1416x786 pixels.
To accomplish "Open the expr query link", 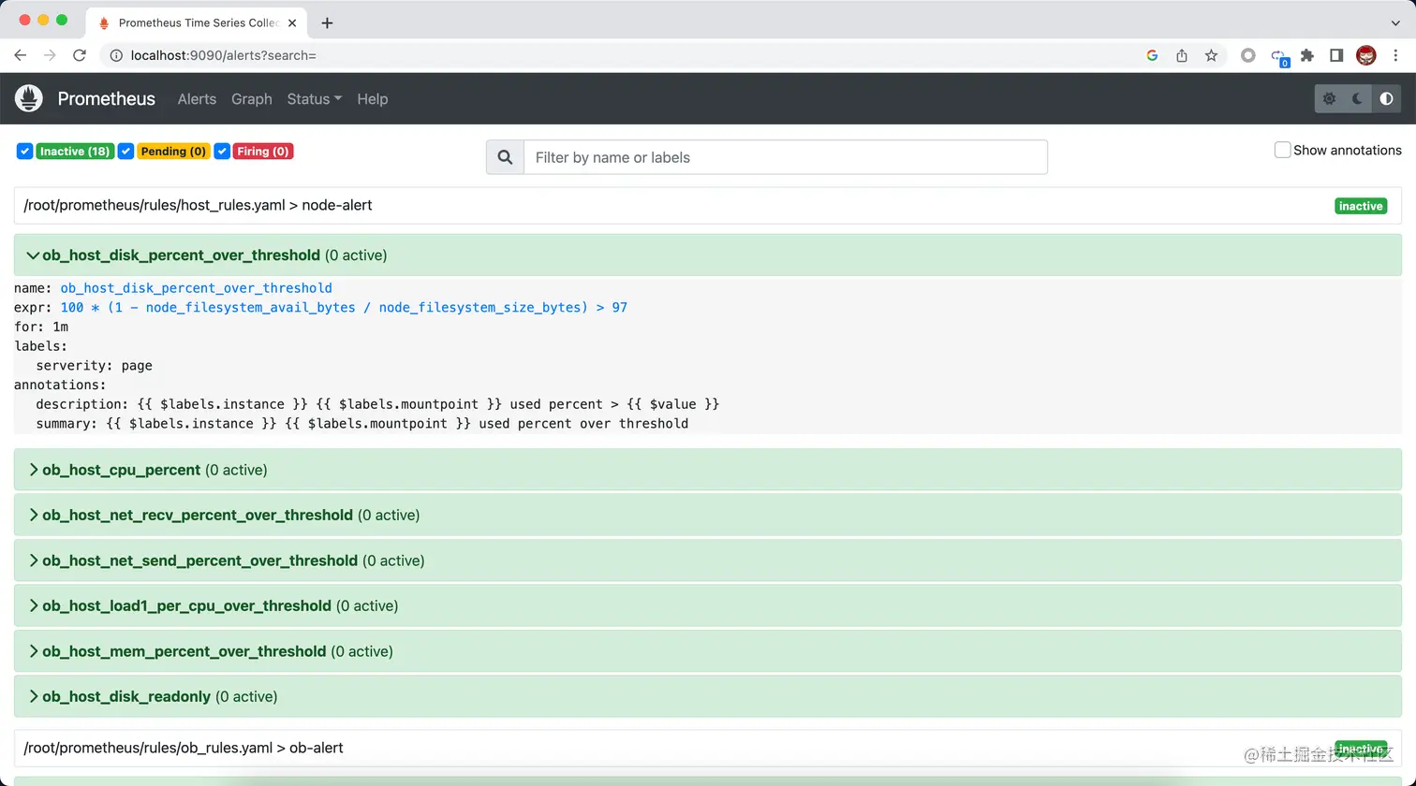I will 344,307.
